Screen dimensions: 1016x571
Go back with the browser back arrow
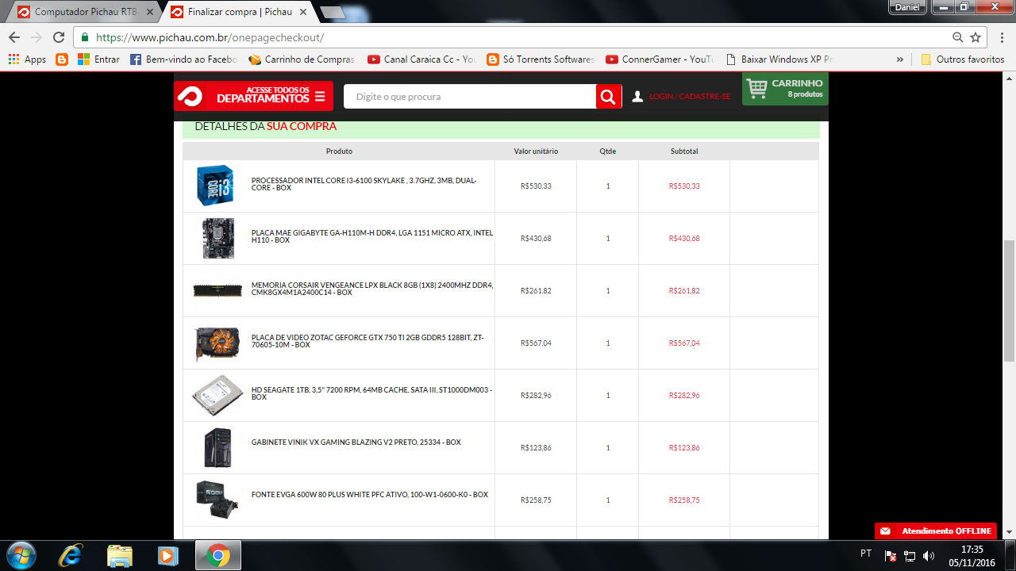point(13,37)
